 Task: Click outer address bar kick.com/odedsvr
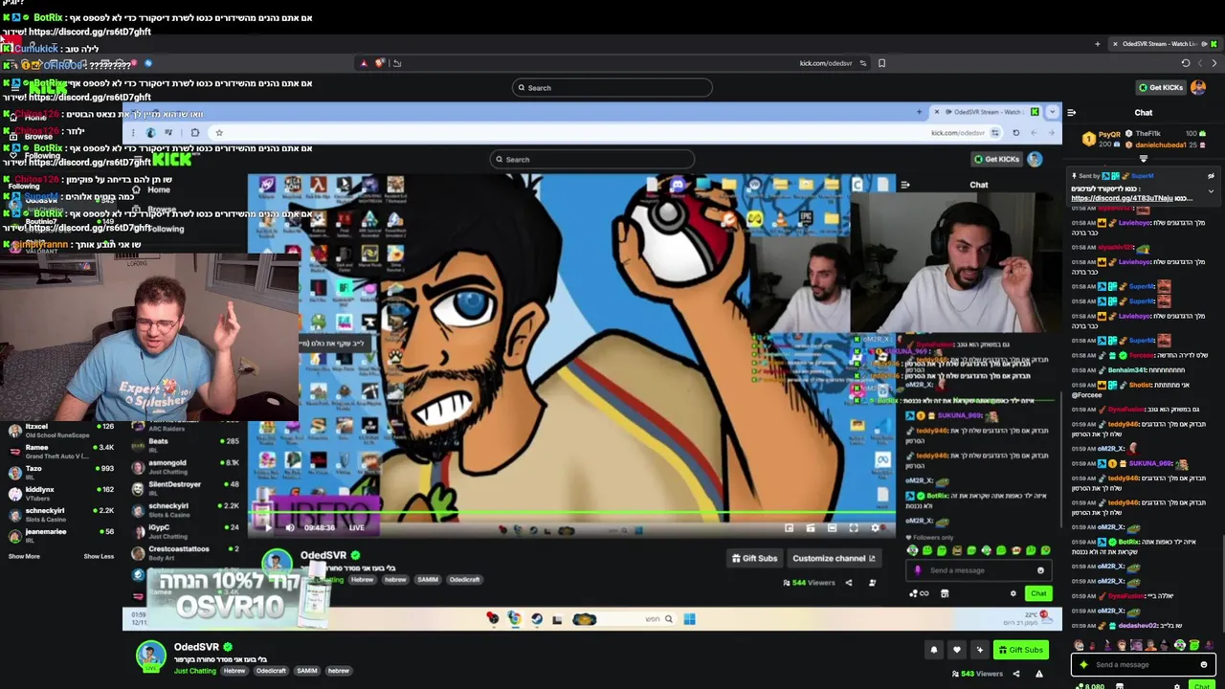(825, 63)
